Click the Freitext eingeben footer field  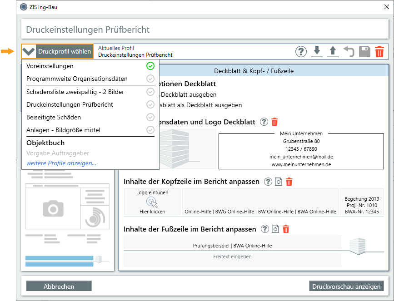click(x=232, y=257)
